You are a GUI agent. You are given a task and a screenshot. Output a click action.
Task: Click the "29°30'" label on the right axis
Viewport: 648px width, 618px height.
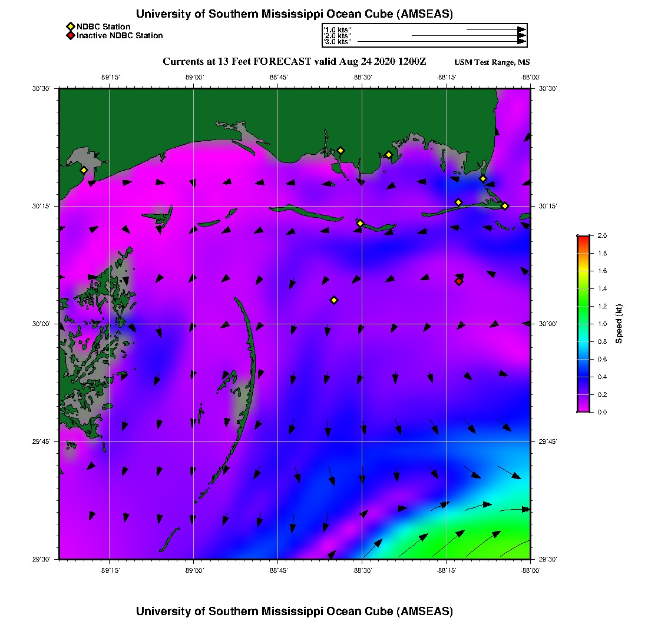pyautogui.click(x=548, y=559)
